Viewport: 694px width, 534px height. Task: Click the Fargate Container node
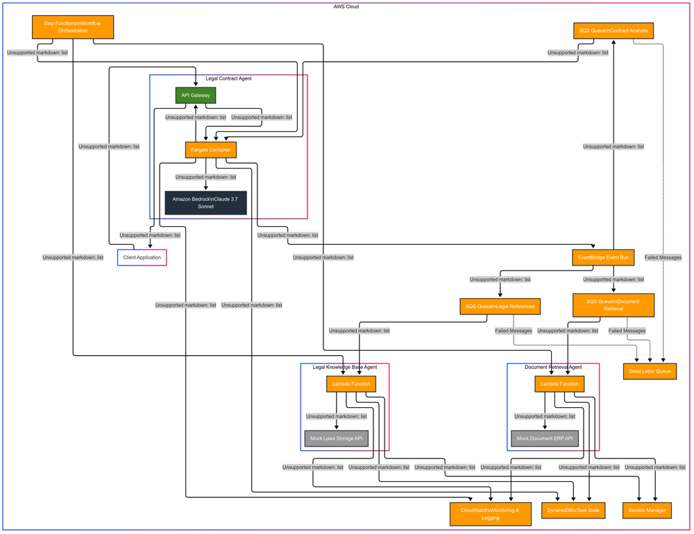tap(210, 149)
